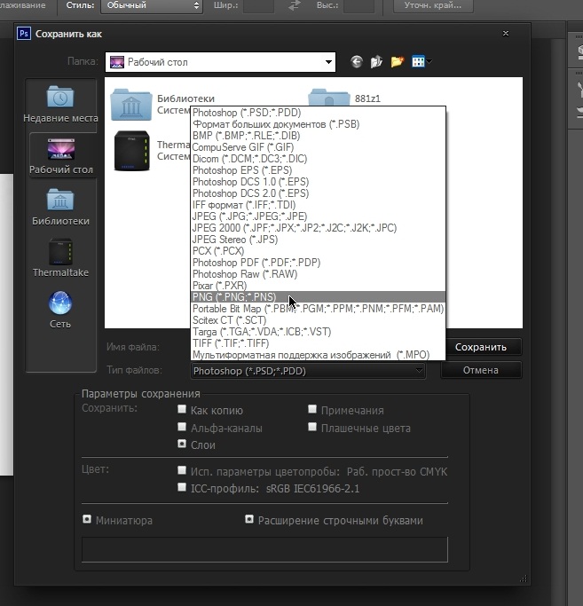Open the Style dropdown in options bar
Image resolution: width=583 pixels, height=606 pixels.
pos(150,6)
